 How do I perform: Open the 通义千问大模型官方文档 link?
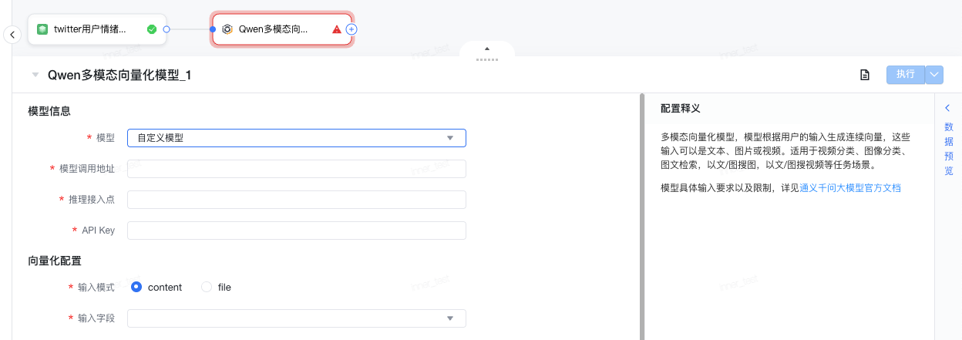[x=850, y=187]
